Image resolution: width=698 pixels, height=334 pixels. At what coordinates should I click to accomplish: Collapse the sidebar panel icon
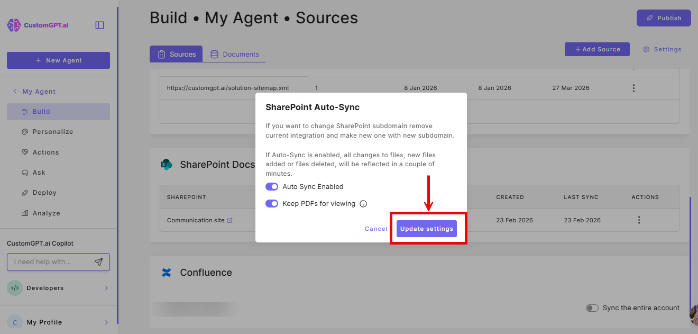[x=99, y=25]
